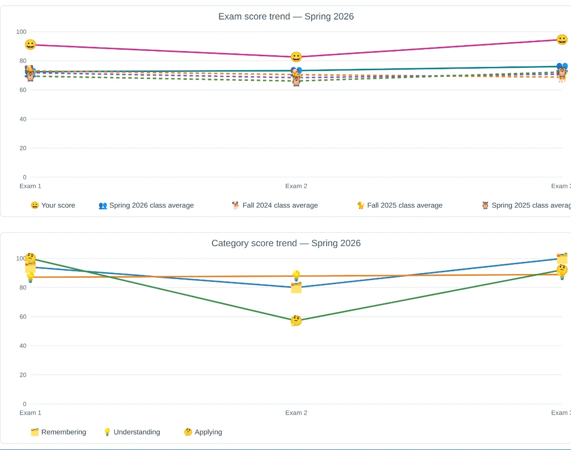571x450 pixels.
Task: Toggle the Your score legend entry
Action: pyautogui.click(x=53, y=205)
